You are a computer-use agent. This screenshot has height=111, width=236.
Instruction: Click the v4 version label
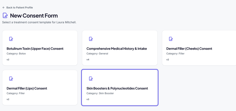pyautogui.click(x=88, y=60)
